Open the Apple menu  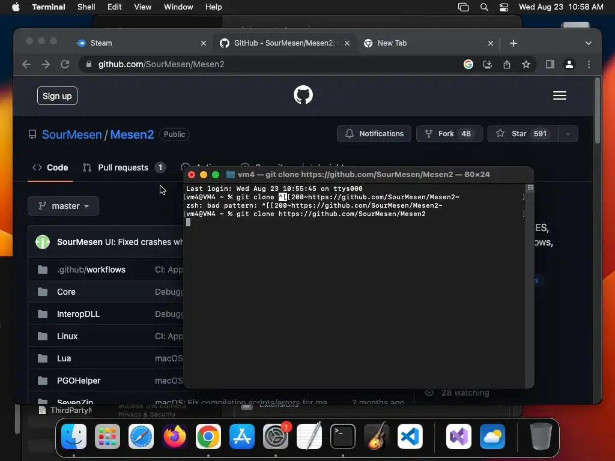[16, 7]
